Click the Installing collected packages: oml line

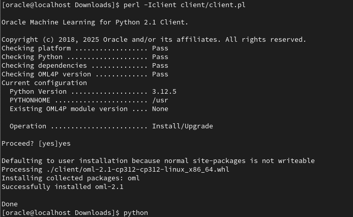(x=70, y=178)
